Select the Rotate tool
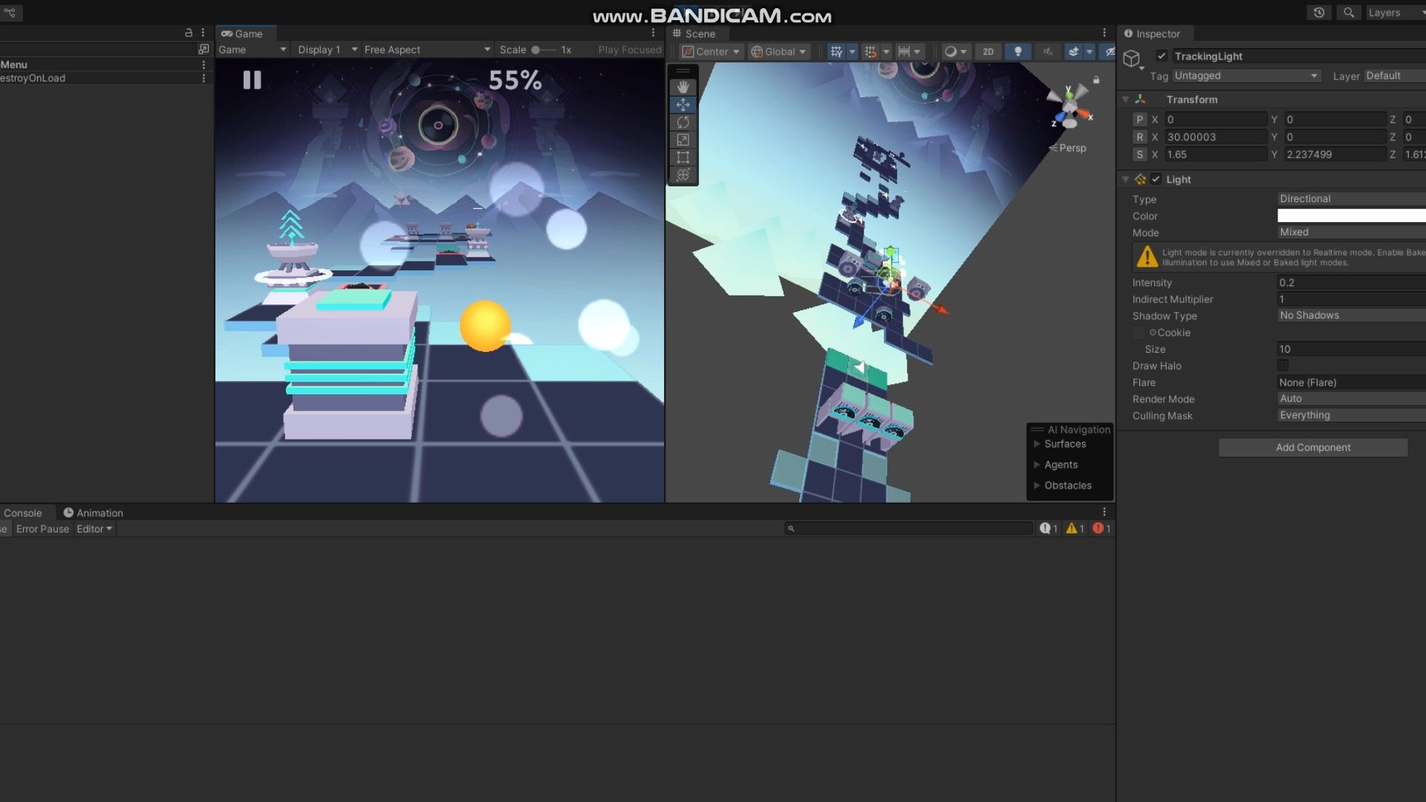This screenshot has width=1426, height=802. (683, 123)
